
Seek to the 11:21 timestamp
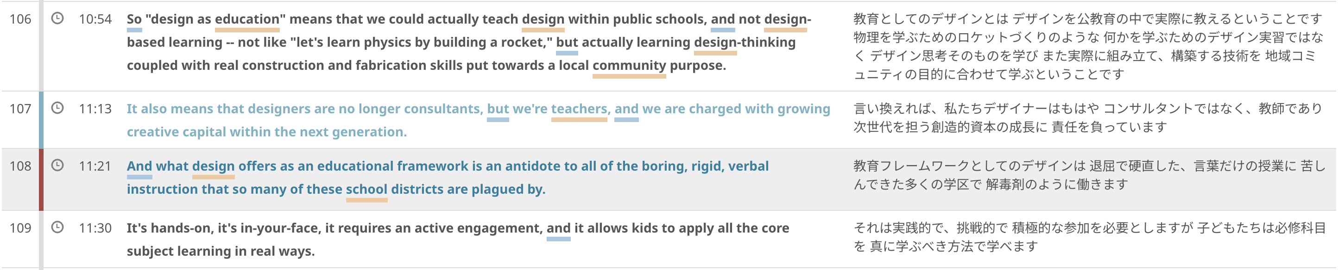tap(95, 166)
